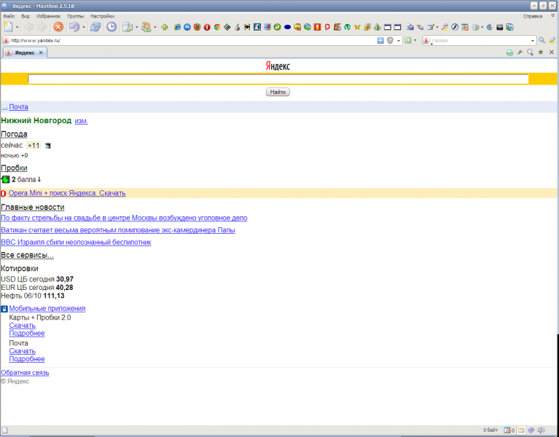The height and width of the screenshot is (437, 559).
Task: Open the Мобильные приложения link
Action: click(47, 308)
